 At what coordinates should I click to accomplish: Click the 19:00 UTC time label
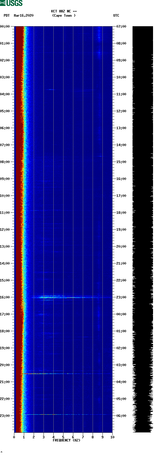click(121, 230)
